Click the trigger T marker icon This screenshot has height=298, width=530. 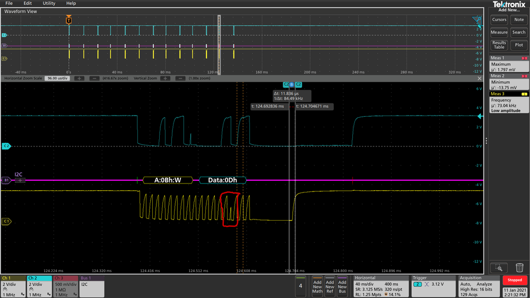(68, 20)
